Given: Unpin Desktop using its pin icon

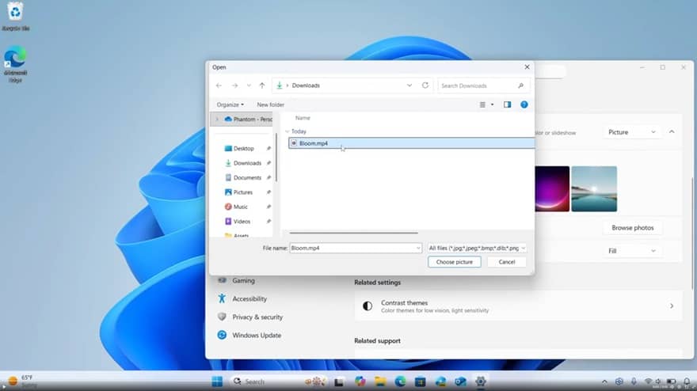Looking at the screenshot, I should tap(269, 148).
